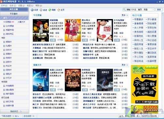The image size is (164, 119).
Task: Open the 文件 menu
Action: pyautogui.click(x=4, y=6)
